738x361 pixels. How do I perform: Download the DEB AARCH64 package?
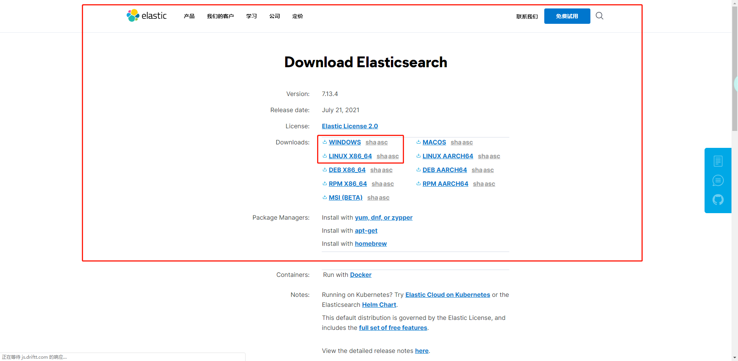pos(445,170)
